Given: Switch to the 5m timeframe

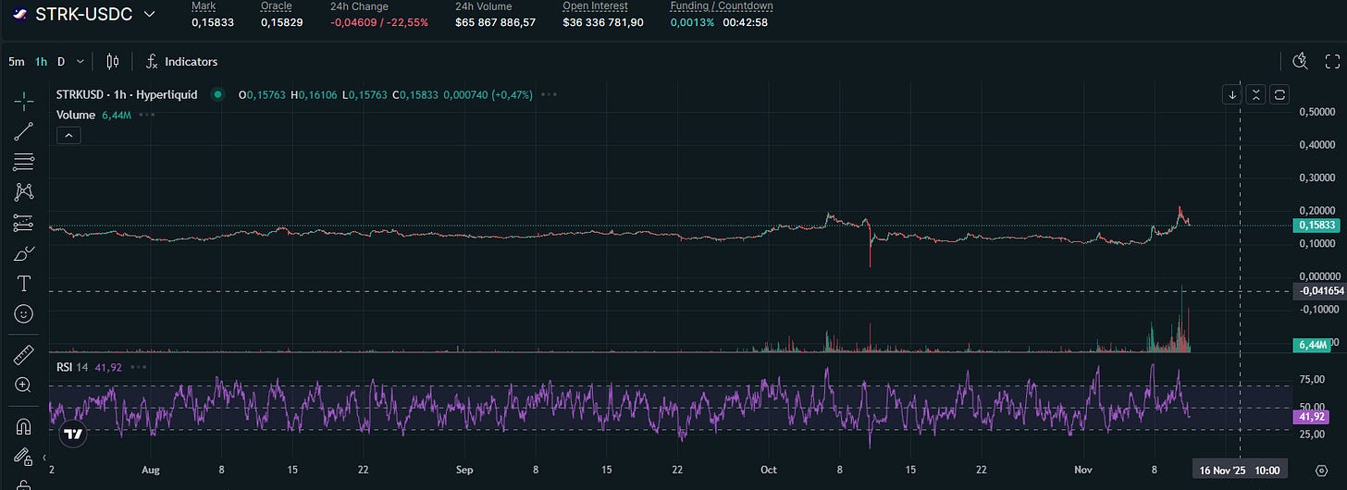Looking at the screenshot, I should pyautogui.click(x=17, y=62).
